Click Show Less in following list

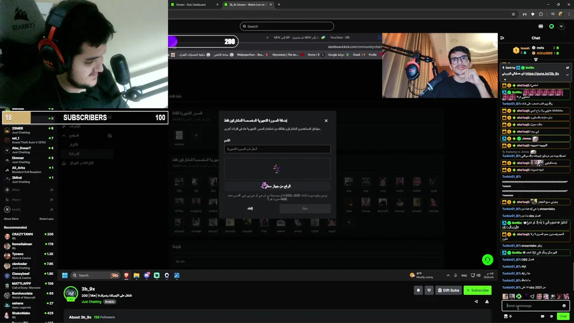tap(46, 219)
